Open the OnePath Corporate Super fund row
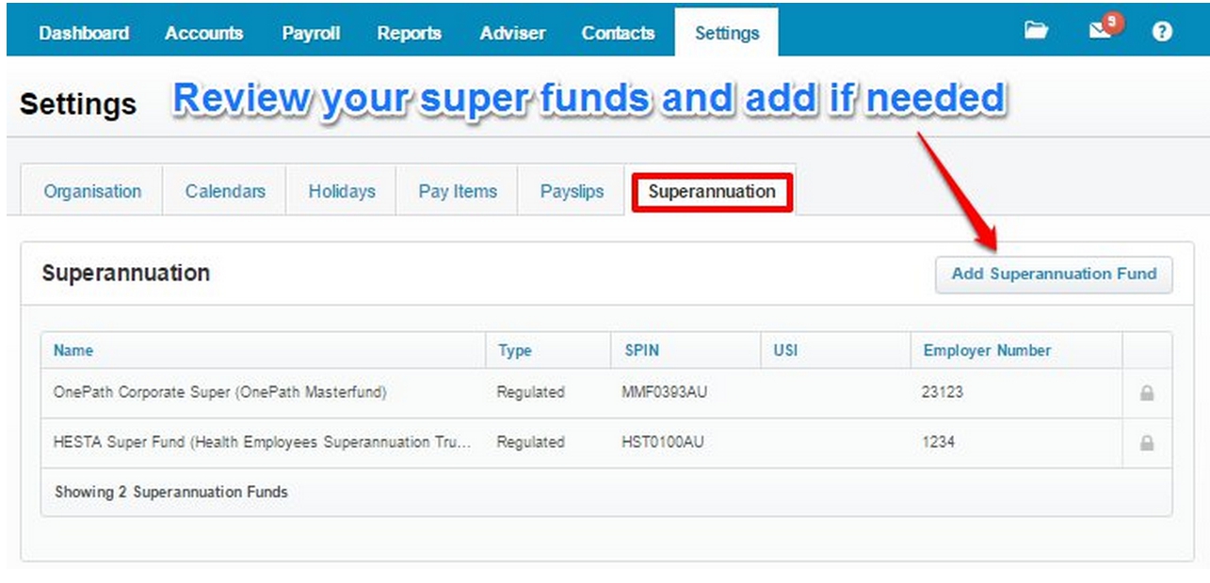 219,393
